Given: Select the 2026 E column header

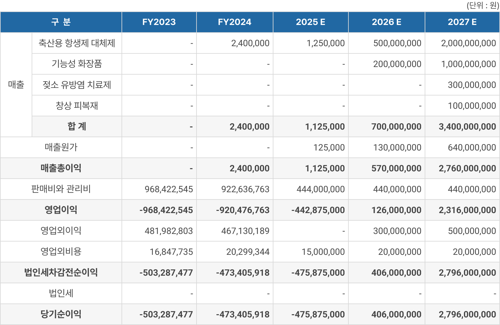Looking at the screenshot, I should click(386, 22).
